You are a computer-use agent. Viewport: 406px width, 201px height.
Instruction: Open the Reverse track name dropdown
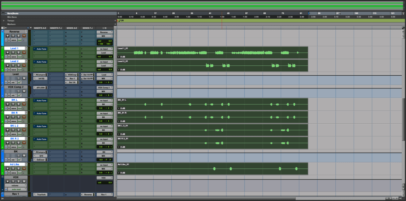pos(26,32)
